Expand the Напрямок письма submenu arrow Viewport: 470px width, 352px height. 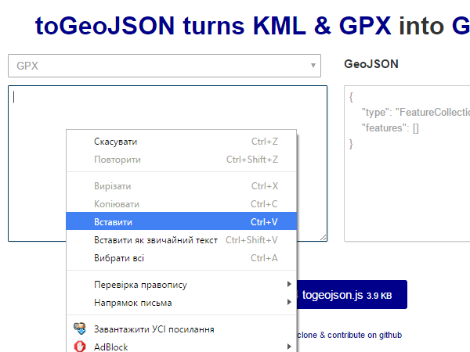click(x=289, y=302)
